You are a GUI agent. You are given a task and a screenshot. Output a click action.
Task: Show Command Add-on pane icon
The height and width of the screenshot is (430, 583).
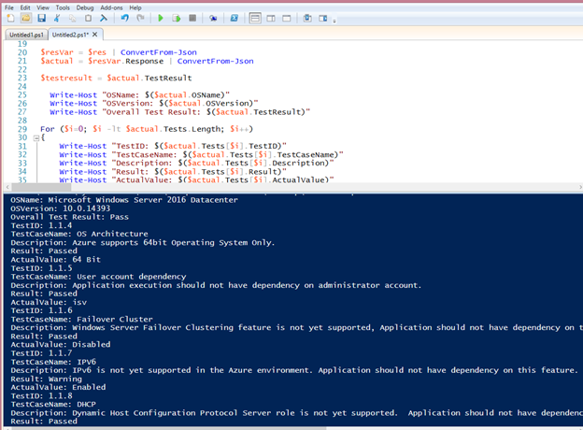[x=322, y=18]
